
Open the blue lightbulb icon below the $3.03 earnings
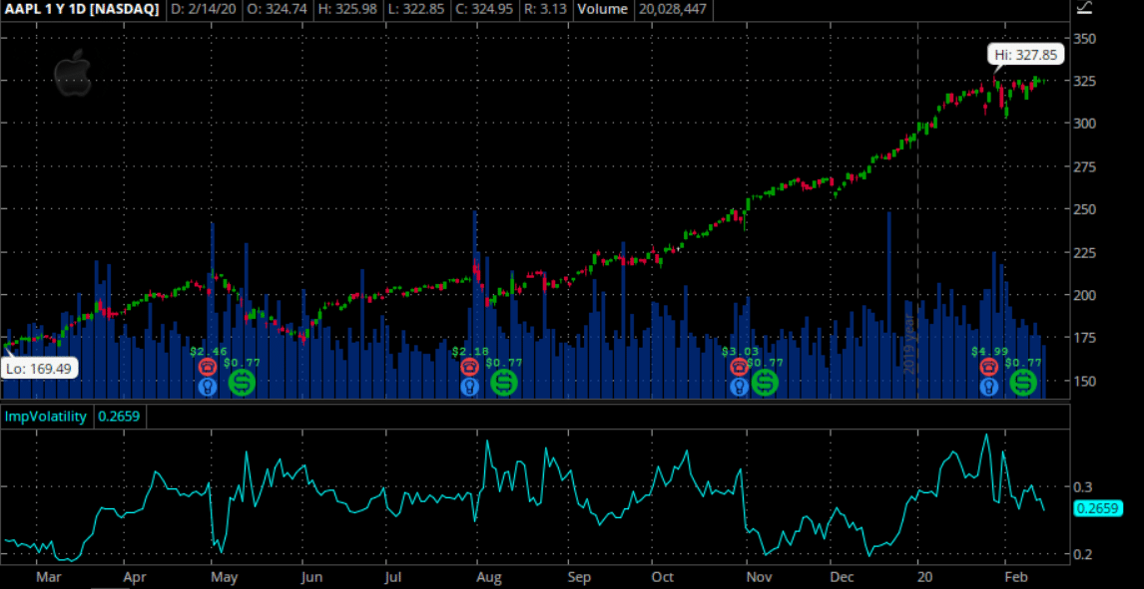(x=739, y=387)
